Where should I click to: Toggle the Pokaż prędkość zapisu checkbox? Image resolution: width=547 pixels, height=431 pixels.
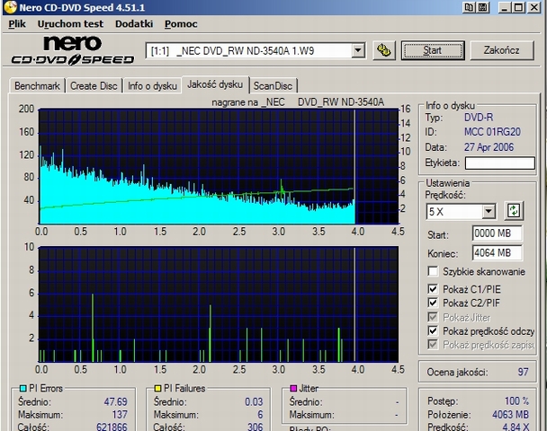coord(433,345)
